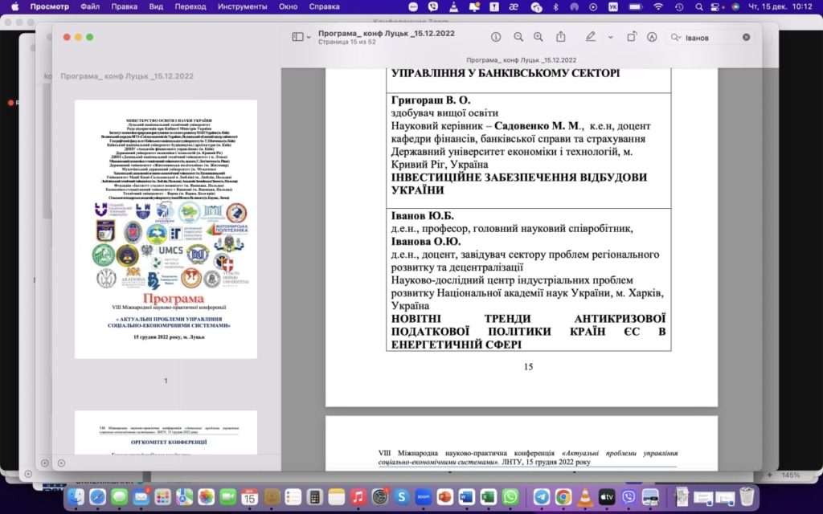Open the Apple menu
The height and width of the screenshot is (514, 823).
[14, 6]
